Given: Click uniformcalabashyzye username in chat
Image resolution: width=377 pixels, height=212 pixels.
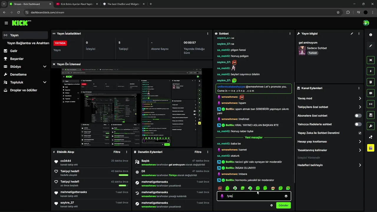Looking at the screenshot, I should pos(231,87).
